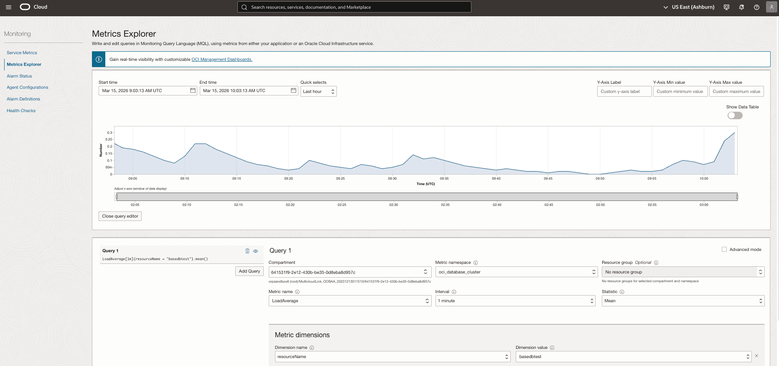Click Add Query button

tap(249, 271)
